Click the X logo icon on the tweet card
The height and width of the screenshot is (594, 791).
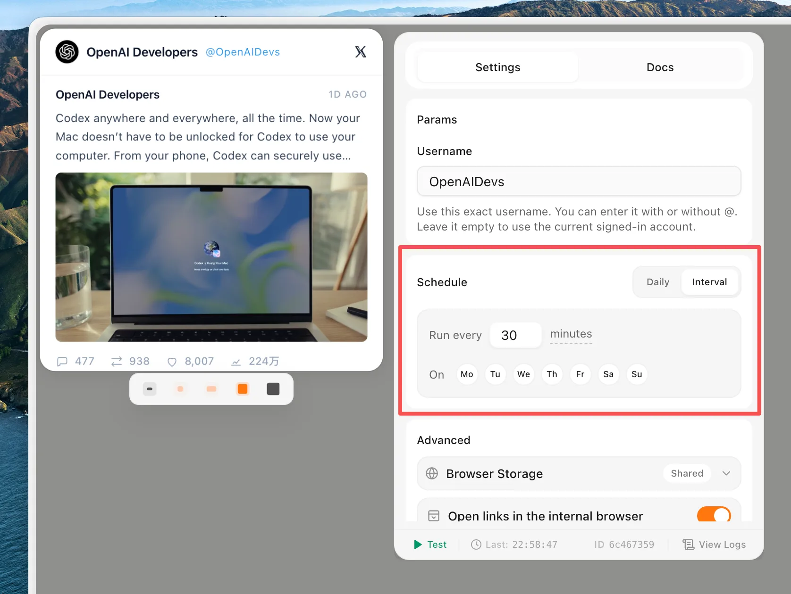pos(361,52)
